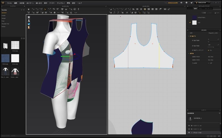Click the add record icon in the 3D衣装記録 header

(220, 113)
